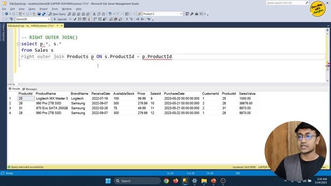Click Display Estimated Execution Plan icon

click(x=80, y=19)
